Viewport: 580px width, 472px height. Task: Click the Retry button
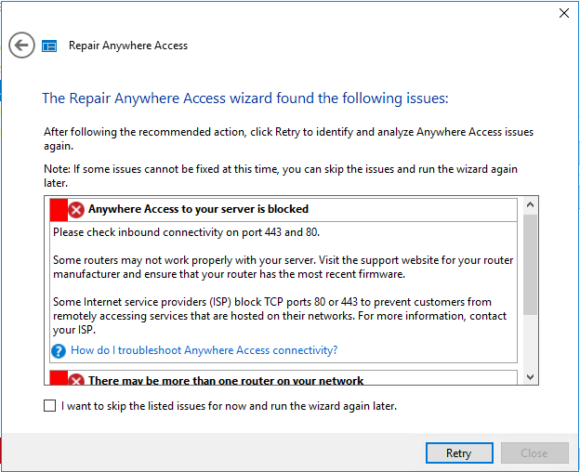point(459,453)
